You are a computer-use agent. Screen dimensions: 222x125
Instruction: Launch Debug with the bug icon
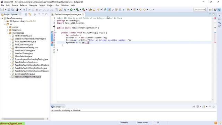(x=65, y=10)
